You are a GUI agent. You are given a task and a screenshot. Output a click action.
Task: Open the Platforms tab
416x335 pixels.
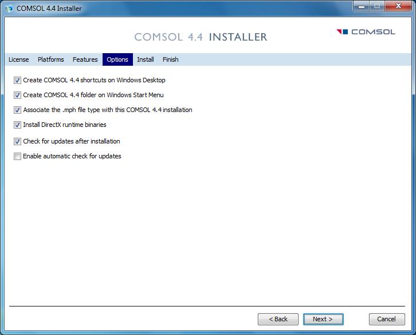point(51,59)
